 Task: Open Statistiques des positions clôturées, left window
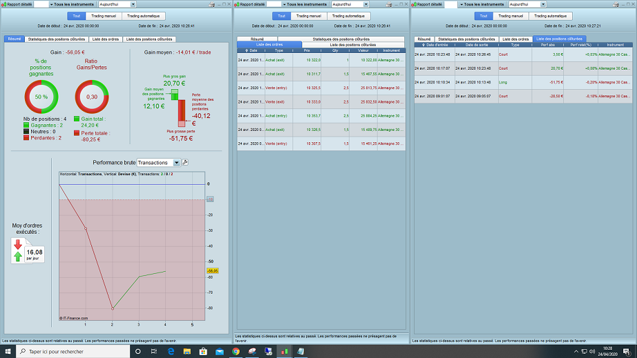pyautogui.click(x=57, y=39)
